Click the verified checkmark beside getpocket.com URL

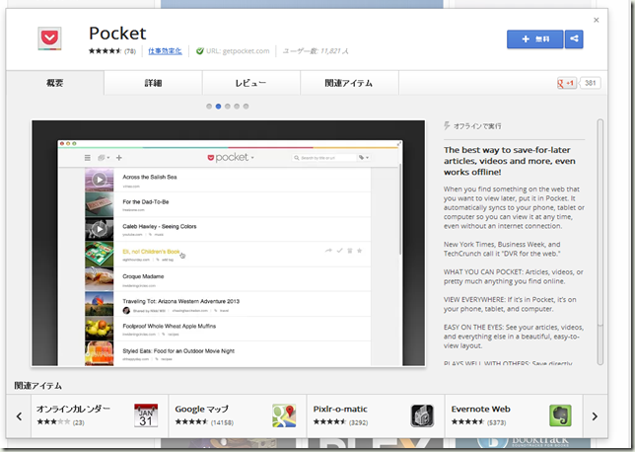[199, 51]
